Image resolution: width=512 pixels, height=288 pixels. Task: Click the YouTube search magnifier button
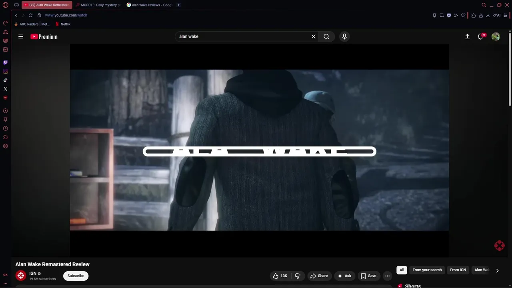tap(326, 36)
